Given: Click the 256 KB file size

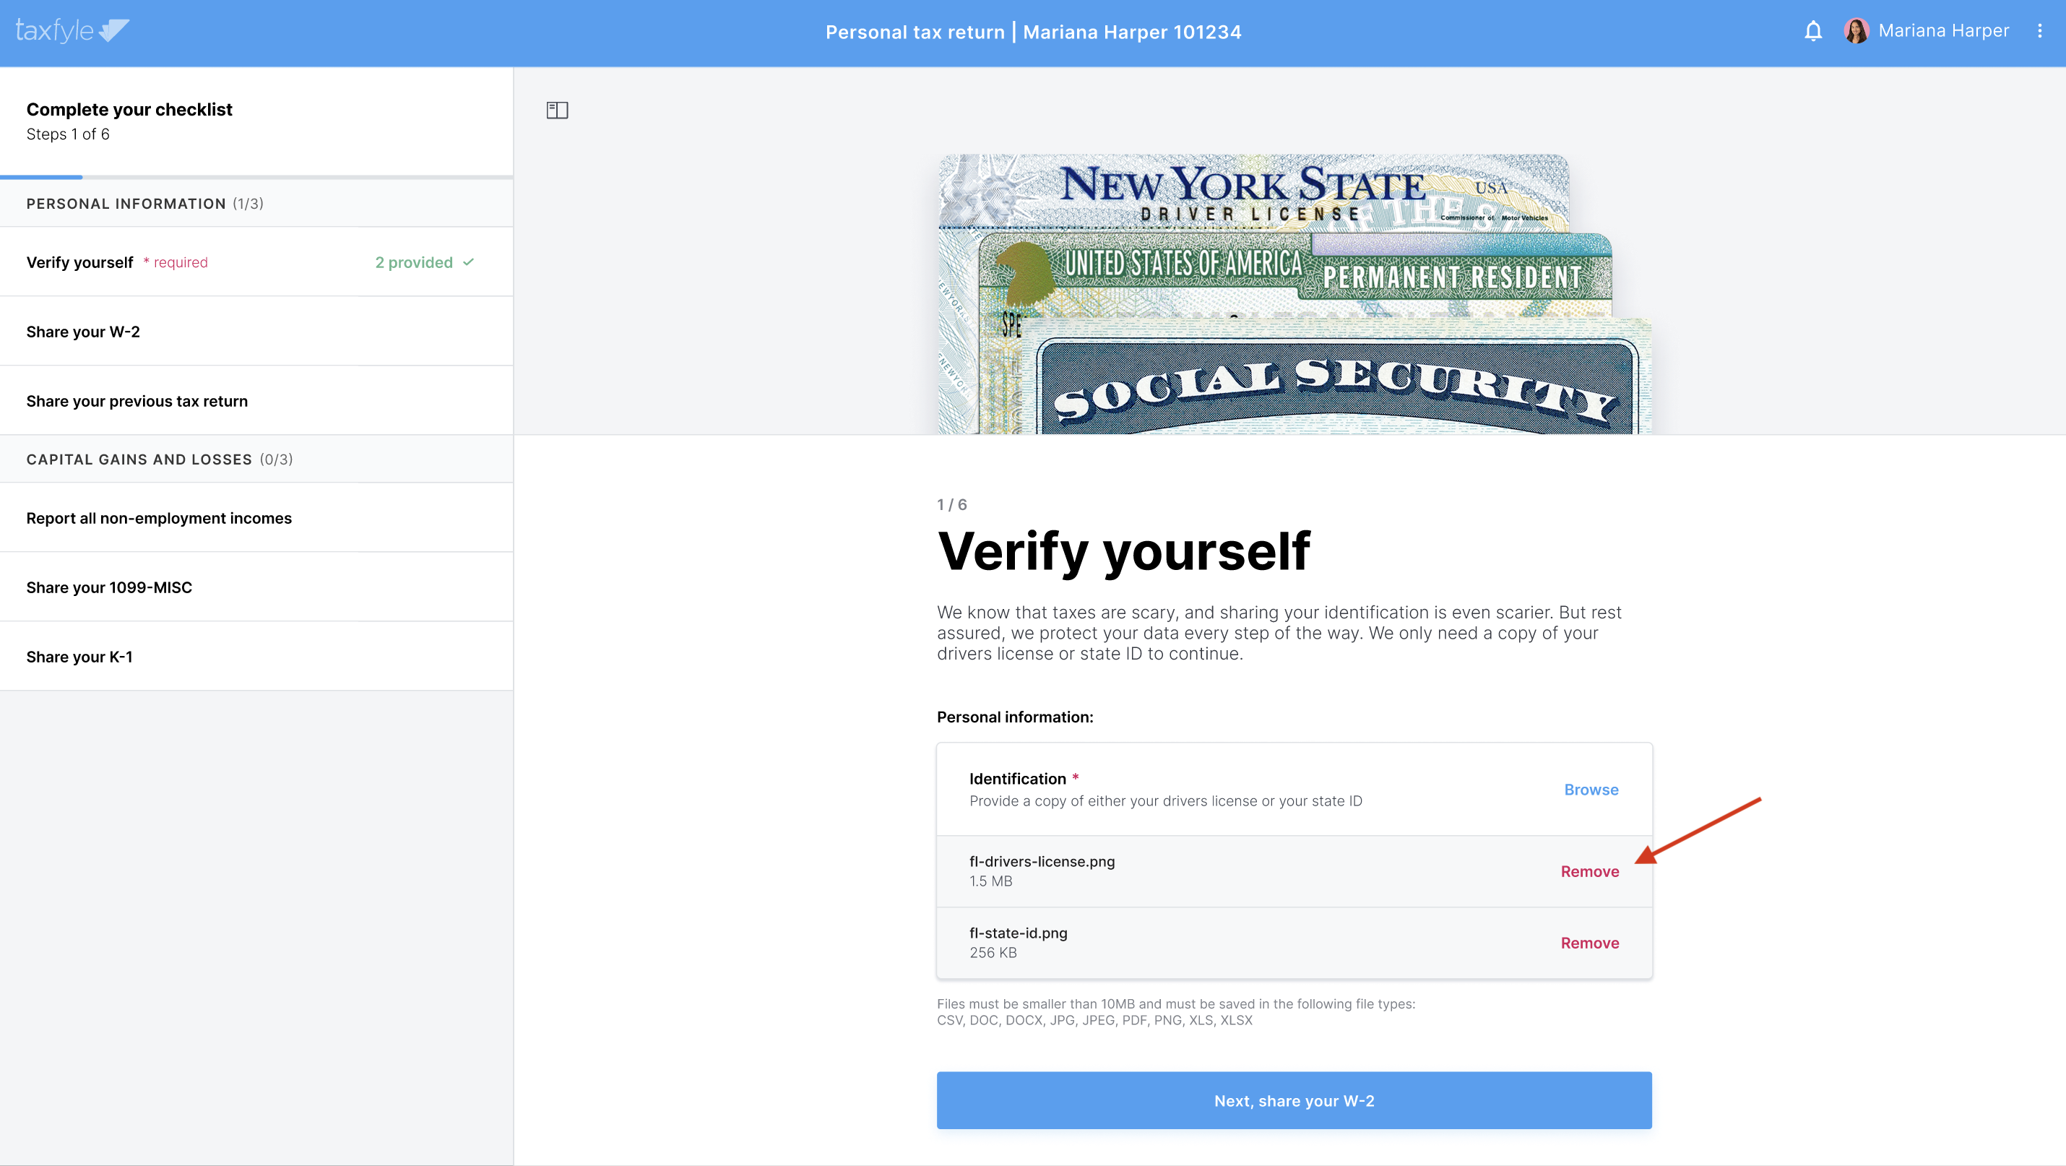Looking at the screenshot, I should 993,952.
